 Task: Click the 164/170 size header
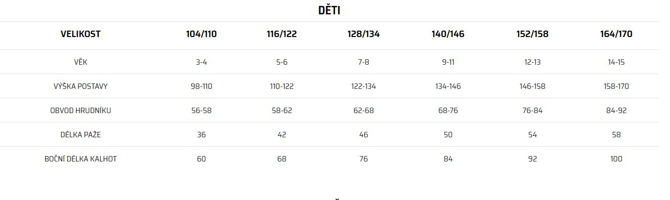tap(616, 34)
